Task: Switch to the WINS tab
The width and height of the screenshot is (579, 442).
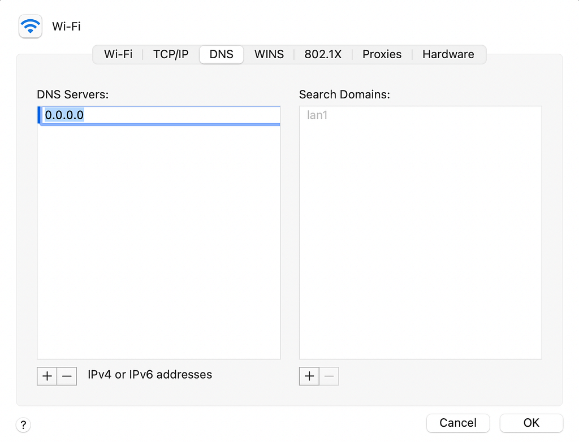Action: tap(269, 54)
